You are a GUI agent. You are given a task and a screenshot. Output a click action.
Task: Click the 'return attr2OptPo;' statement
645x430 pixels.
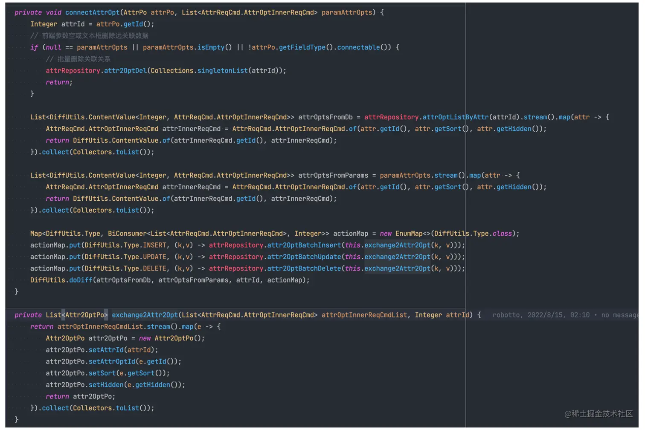[x=81, y=396]
